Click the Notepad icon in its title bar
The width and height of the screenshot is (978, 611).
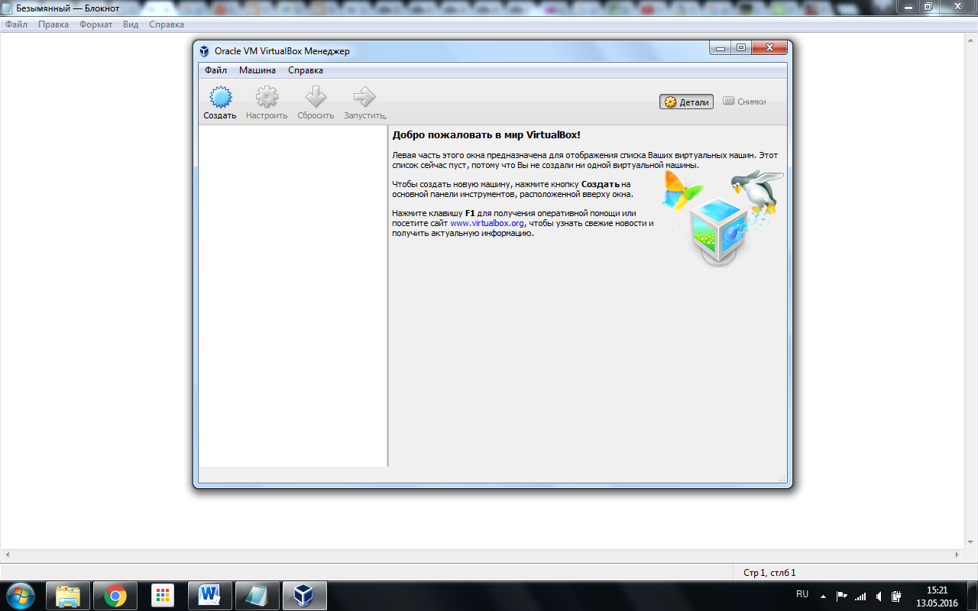pyautogui.click(x=7, y=8)
